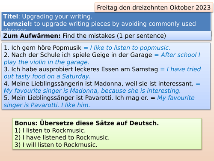The height and width of the screenshot is (161, 214).
Task: Select bonus item 'I have listened to Rockmusic.'
Action: (62, 137)
